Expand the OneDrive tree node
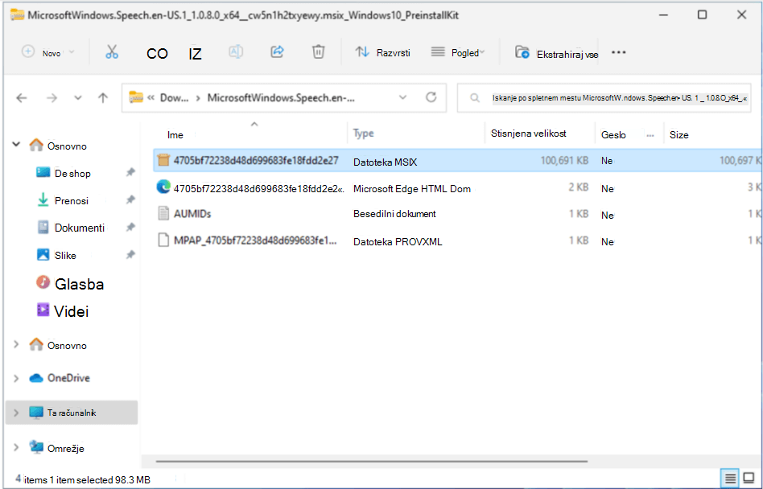This screenshot has width=763, height=489. pos(16,378)
